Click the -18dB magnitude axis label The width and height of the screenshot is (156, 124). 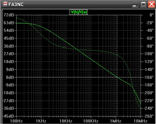[8, 93]
